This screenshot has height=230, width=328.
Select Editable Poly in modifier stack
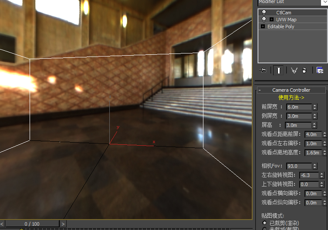pos(281,27)
